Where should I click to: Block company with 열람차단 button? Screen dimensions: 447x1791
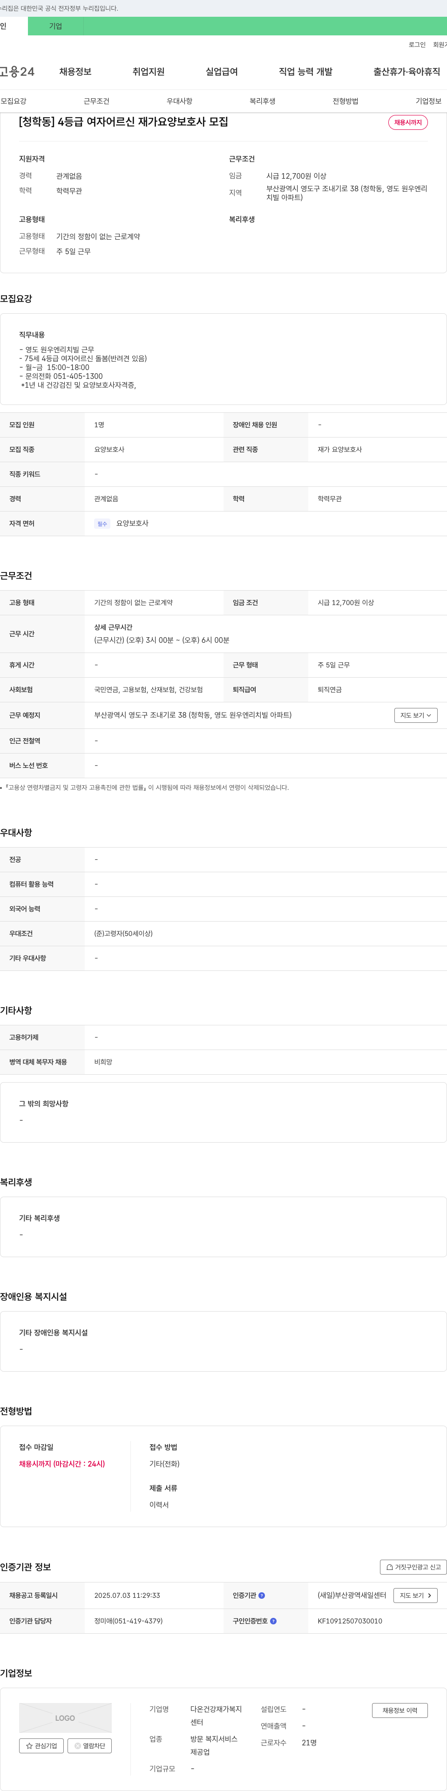90,1746
